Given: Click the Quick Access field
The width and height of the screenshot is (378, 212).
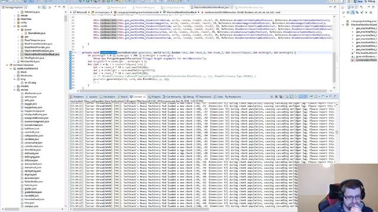Looking at the screenshot, I should click(x=334, y=1).
